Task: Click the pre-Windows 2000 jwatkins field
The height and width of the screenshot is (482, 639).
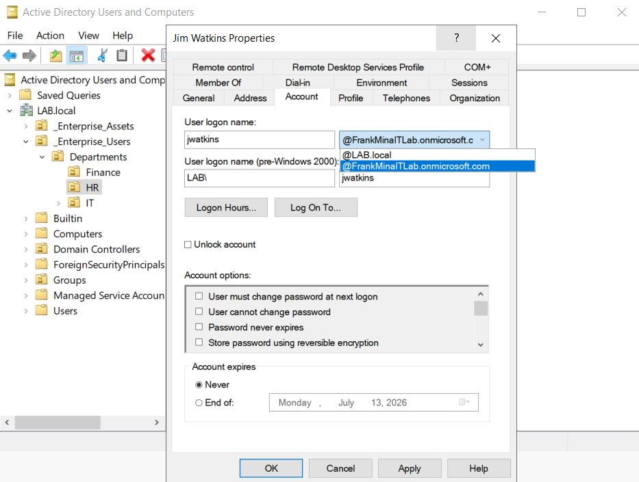Action: [414, 178]
